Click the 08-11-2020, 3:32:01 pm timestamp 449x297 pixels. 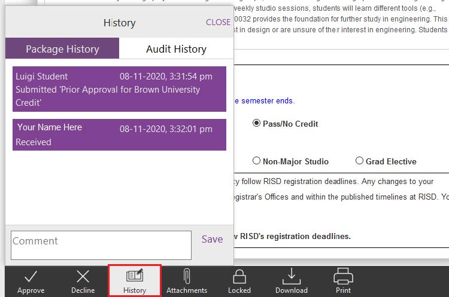point(166,129)
